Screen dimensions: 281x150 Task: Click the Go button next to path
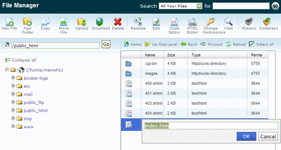(106, 44)
